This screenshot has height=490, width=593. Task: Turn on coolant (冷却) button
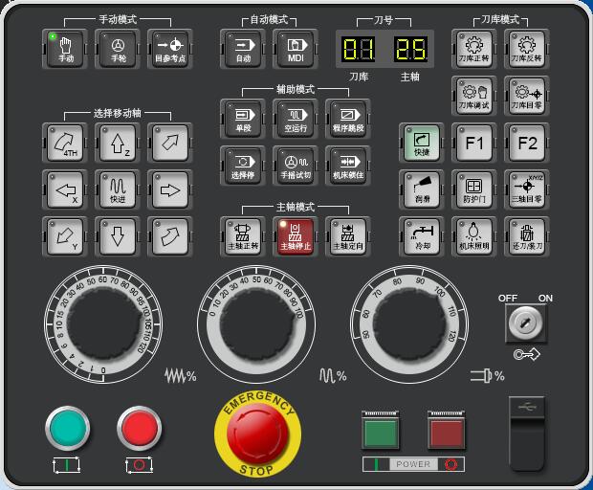pos(422,235)
